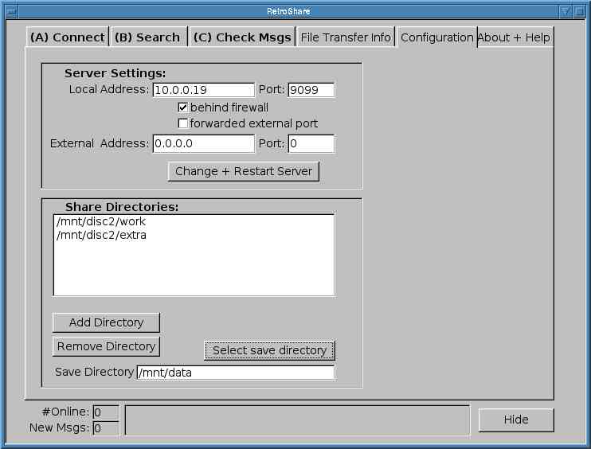591x449 pixels.
Task: Click the local Port field showing 9099
Action: (x=311, y=90)
